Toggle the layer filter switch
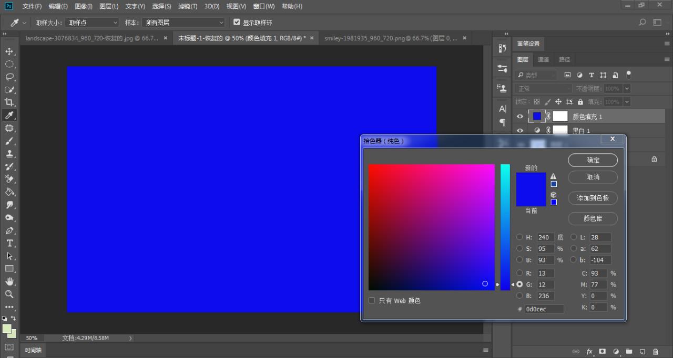Screen dimensions: 673x358 point(629,75)
